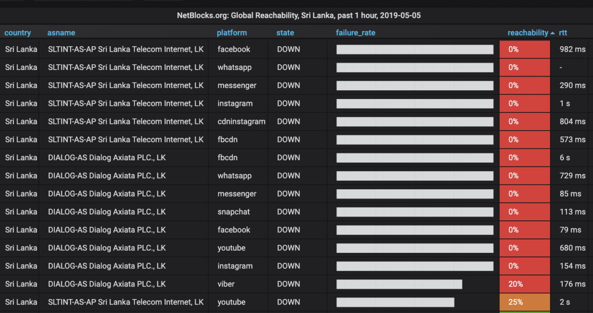Screen dimensions: 593x313
Task: Click rtt value '113 ms'
Action: [572, 212]
